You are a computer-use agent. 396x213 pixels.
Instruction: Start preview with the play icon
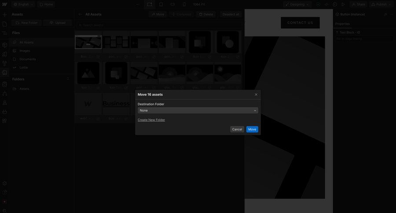click(x=343, y=4)
